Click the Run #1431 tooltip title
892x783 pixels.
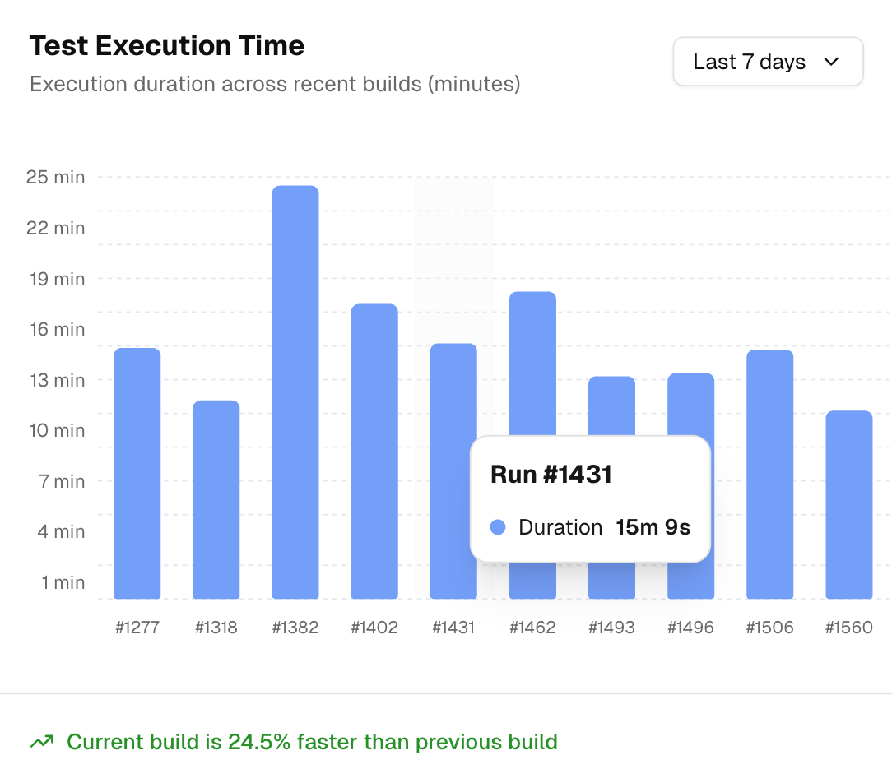pyautogui.click(x=551, y=475)
